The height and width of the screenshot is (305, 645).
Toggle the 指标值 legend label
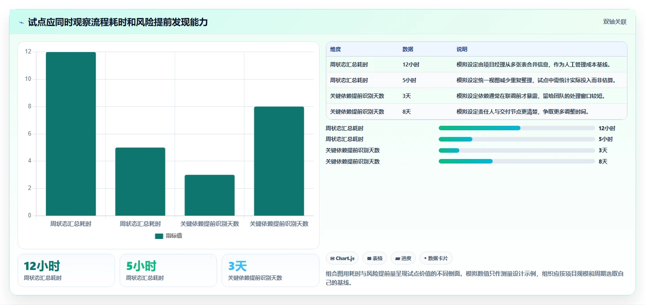pyautogui.click(x=174, y=236)
